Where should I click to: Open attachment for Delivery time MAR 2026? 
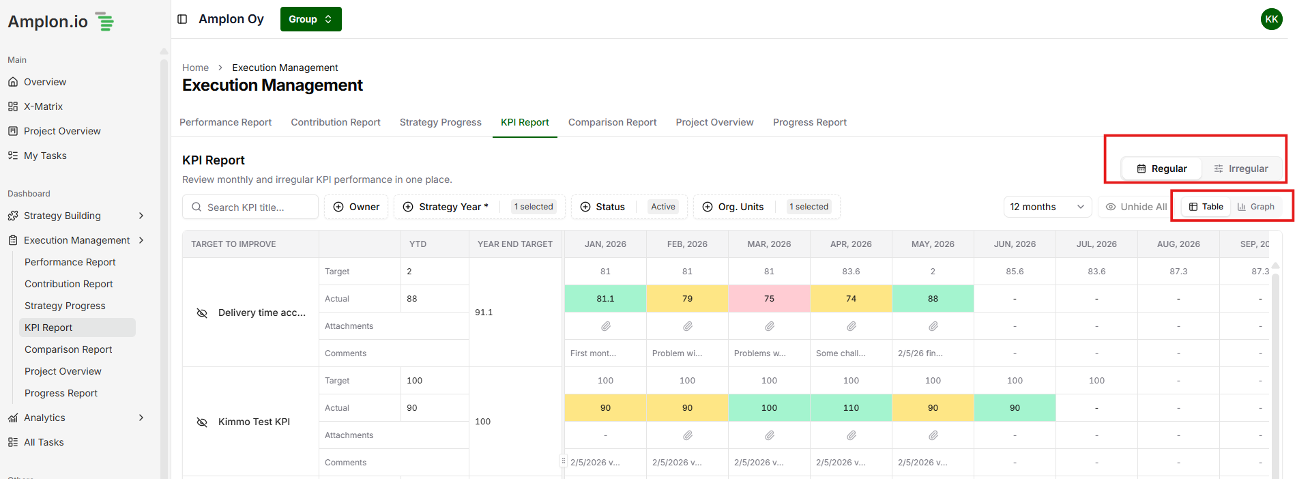pyautogui.click(x=769, y=326)
